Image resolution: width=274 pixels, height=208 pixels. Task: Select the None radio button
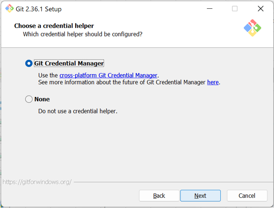pos(29,99)
